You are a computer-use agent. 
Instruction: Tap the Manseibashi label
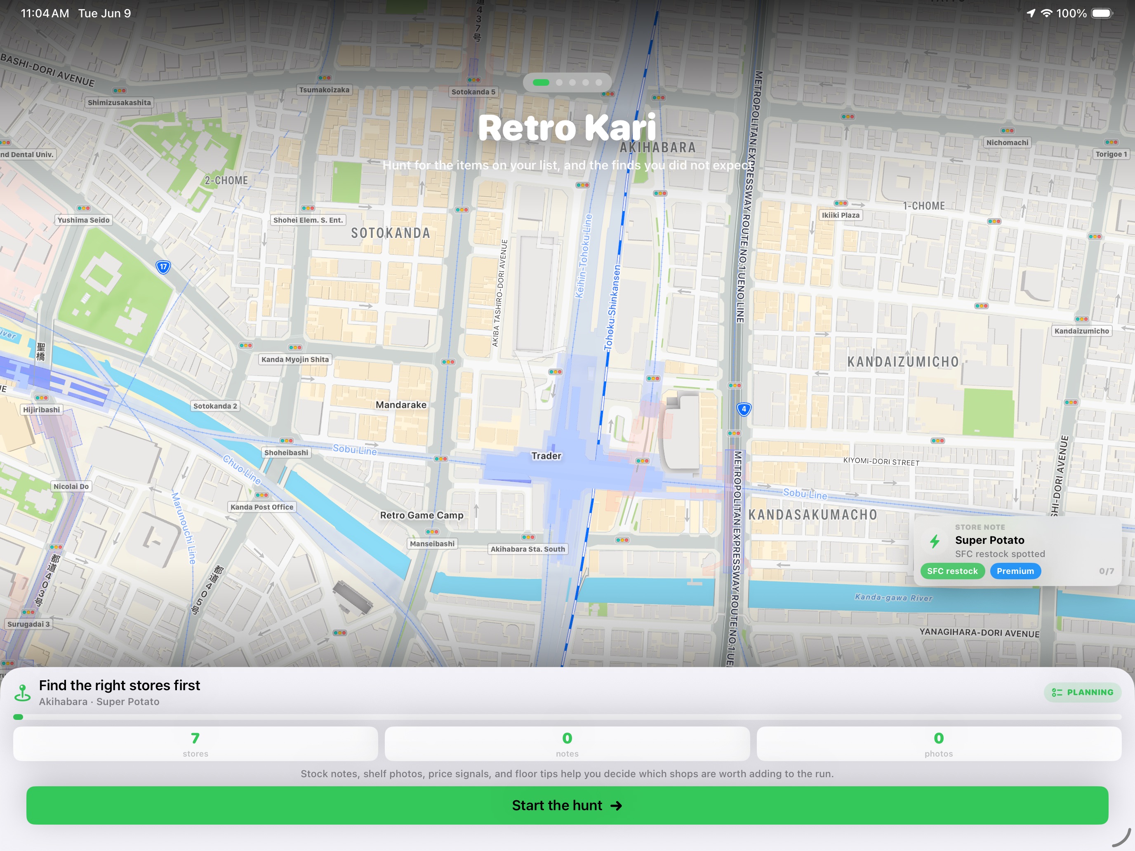click(432, 544)
